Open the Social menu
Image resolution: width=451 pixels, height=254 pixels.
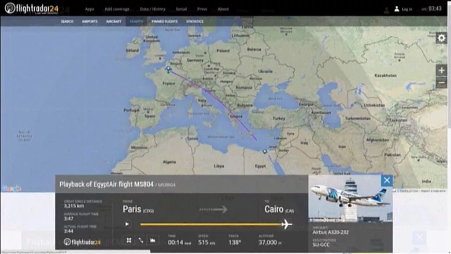tap(181, 9)
